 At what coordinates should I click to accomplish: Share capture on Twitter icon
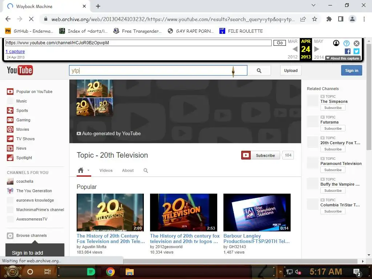[x=356, y=51]
